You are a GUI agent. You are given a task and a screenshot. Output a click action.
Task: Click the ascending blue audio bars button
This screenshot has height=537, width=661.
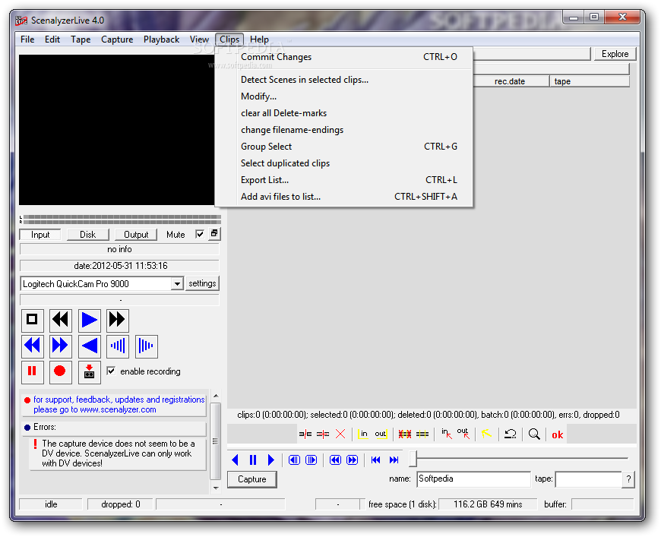[118, 346]
